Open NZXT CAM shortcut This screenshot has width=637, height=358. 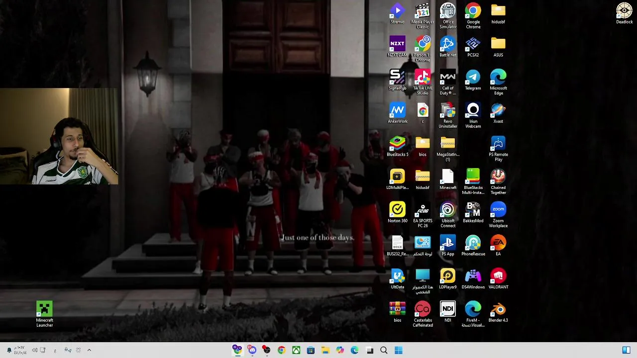[397, 47]
